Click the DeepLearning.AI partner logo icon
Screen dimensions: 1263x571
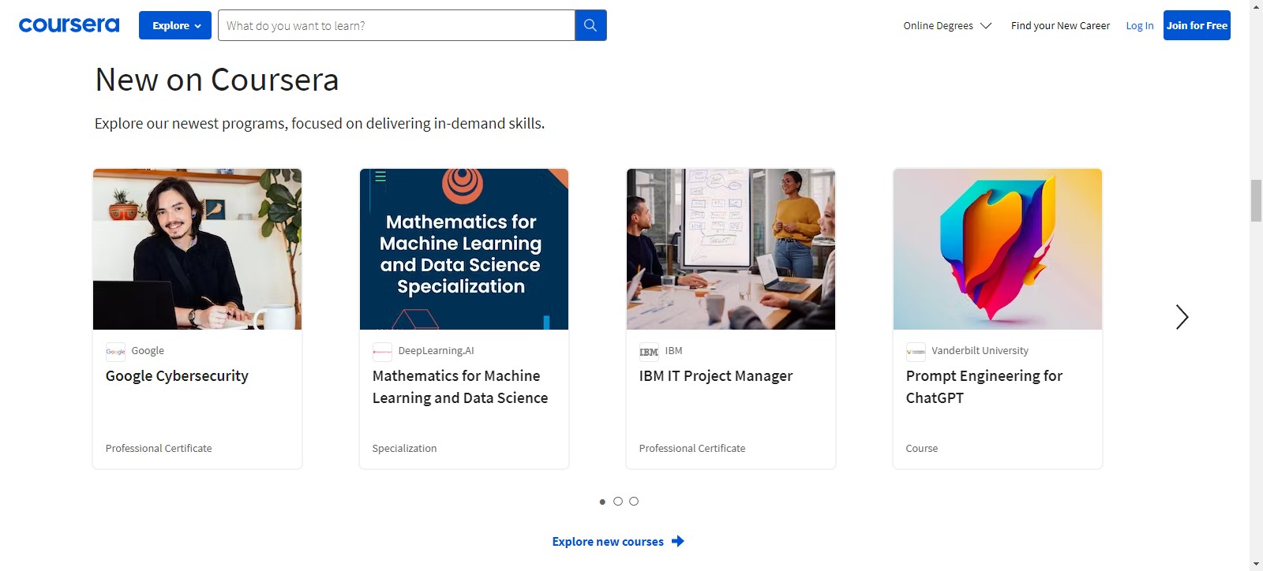[x=382, y=352]
